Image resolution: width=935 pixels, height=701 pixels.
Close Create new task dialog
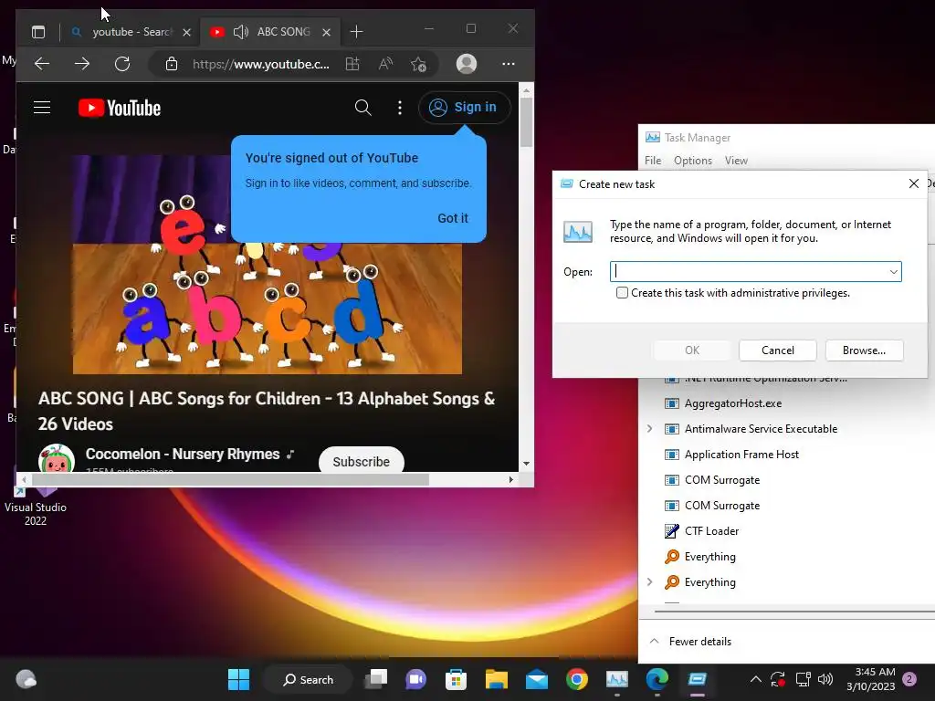pyautogui.click(x=913, y=183)
